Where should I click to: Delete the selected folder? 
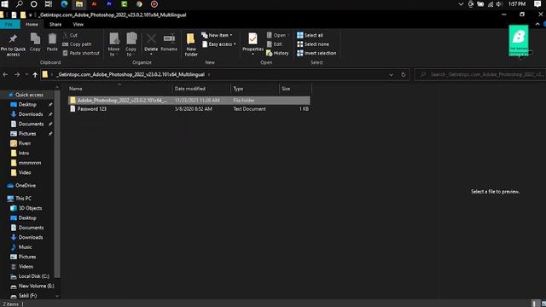(x=151, y=43)
